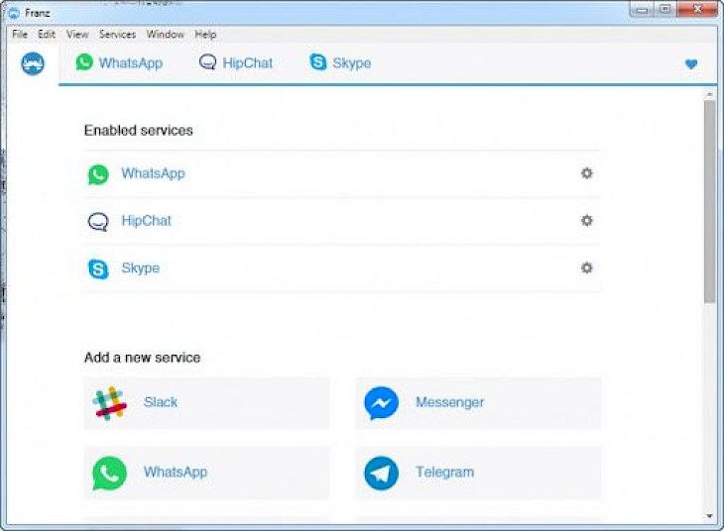Switch to the WhatsApp tab
The width and height of the screenshot is (724, 531).
(120, 62)
